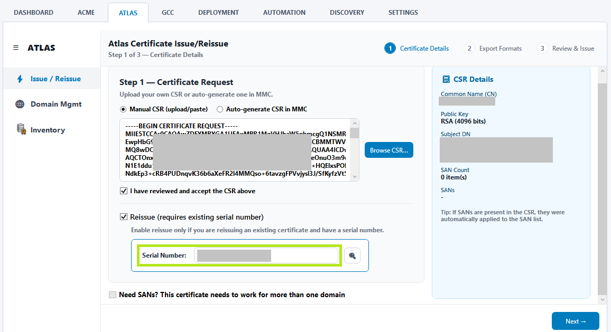Open the DEPLOYMENT tab
The image size is (611, 332).
(x=219, y=13)
